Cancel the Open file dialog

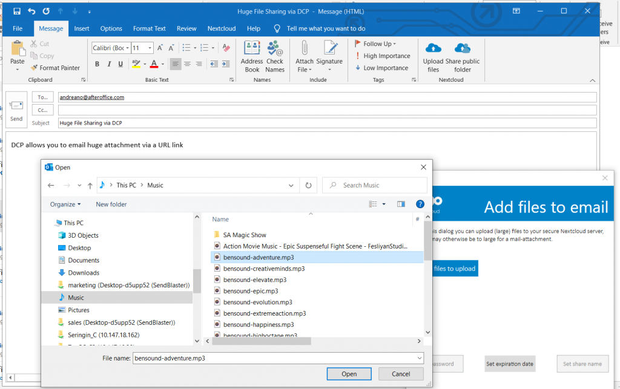click(401, 374)
